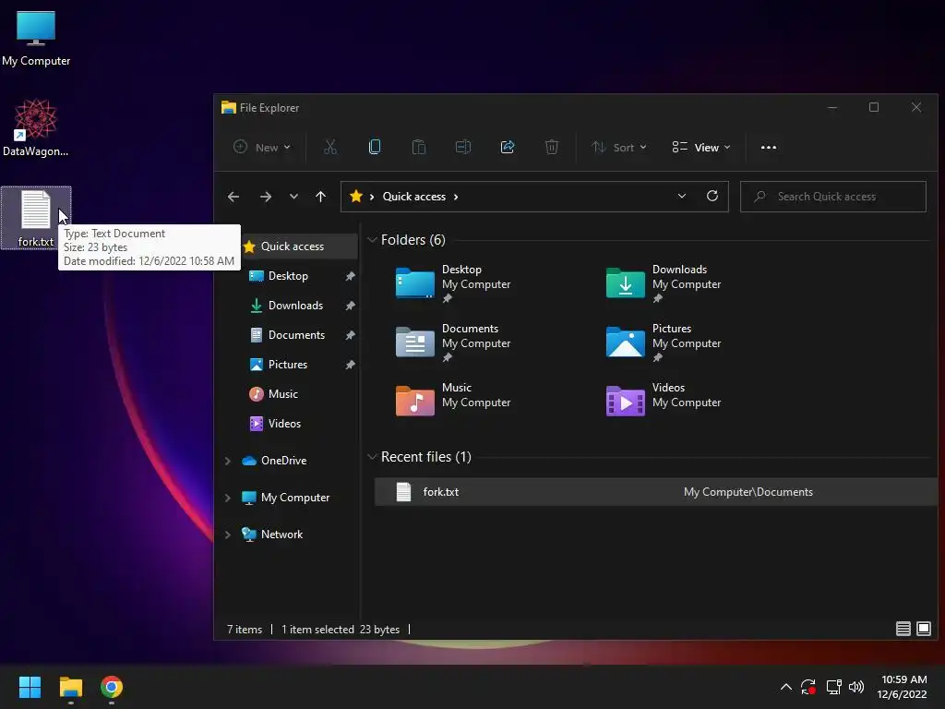Expand My Computer in navigation pane
The width and height of the screenshot is (945, 709).
(x=228, y=498)
